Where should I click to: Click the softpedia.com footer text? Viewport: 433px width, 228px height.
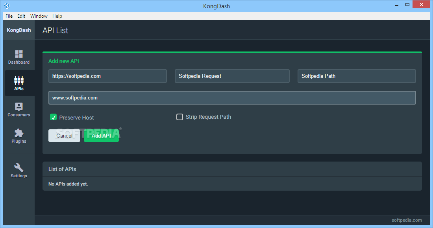pyautogui.click(x=407, y=220)
